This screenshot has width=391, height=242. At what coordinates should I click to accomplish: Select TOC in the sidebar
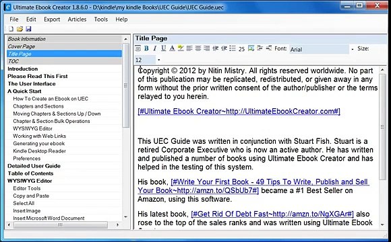[x=64, y=61]
